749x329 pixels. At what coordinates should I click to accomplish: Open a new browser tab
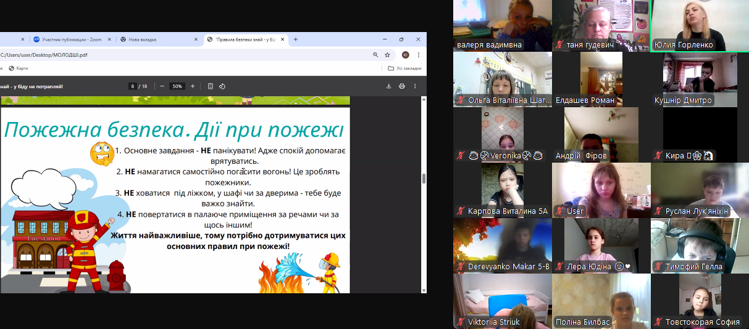point(296,39)
